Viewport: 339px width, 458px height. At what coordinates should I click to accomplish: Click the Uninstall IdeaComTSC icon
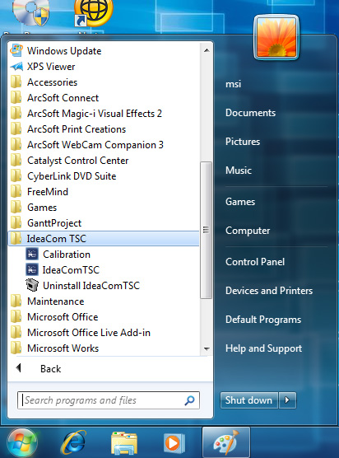[32, 285]
